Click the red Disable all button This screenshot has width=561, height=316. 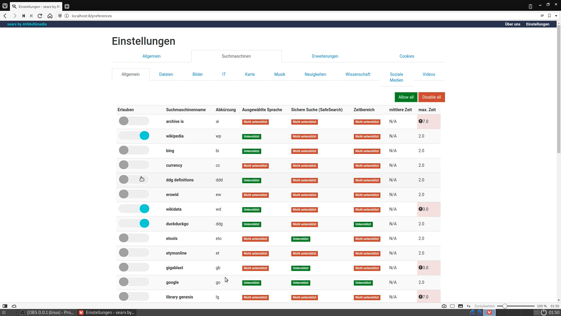[432, 97]
